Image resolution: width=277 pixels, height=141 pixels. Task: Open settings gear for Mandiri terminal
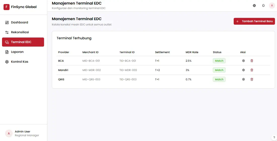click(244, 70)
